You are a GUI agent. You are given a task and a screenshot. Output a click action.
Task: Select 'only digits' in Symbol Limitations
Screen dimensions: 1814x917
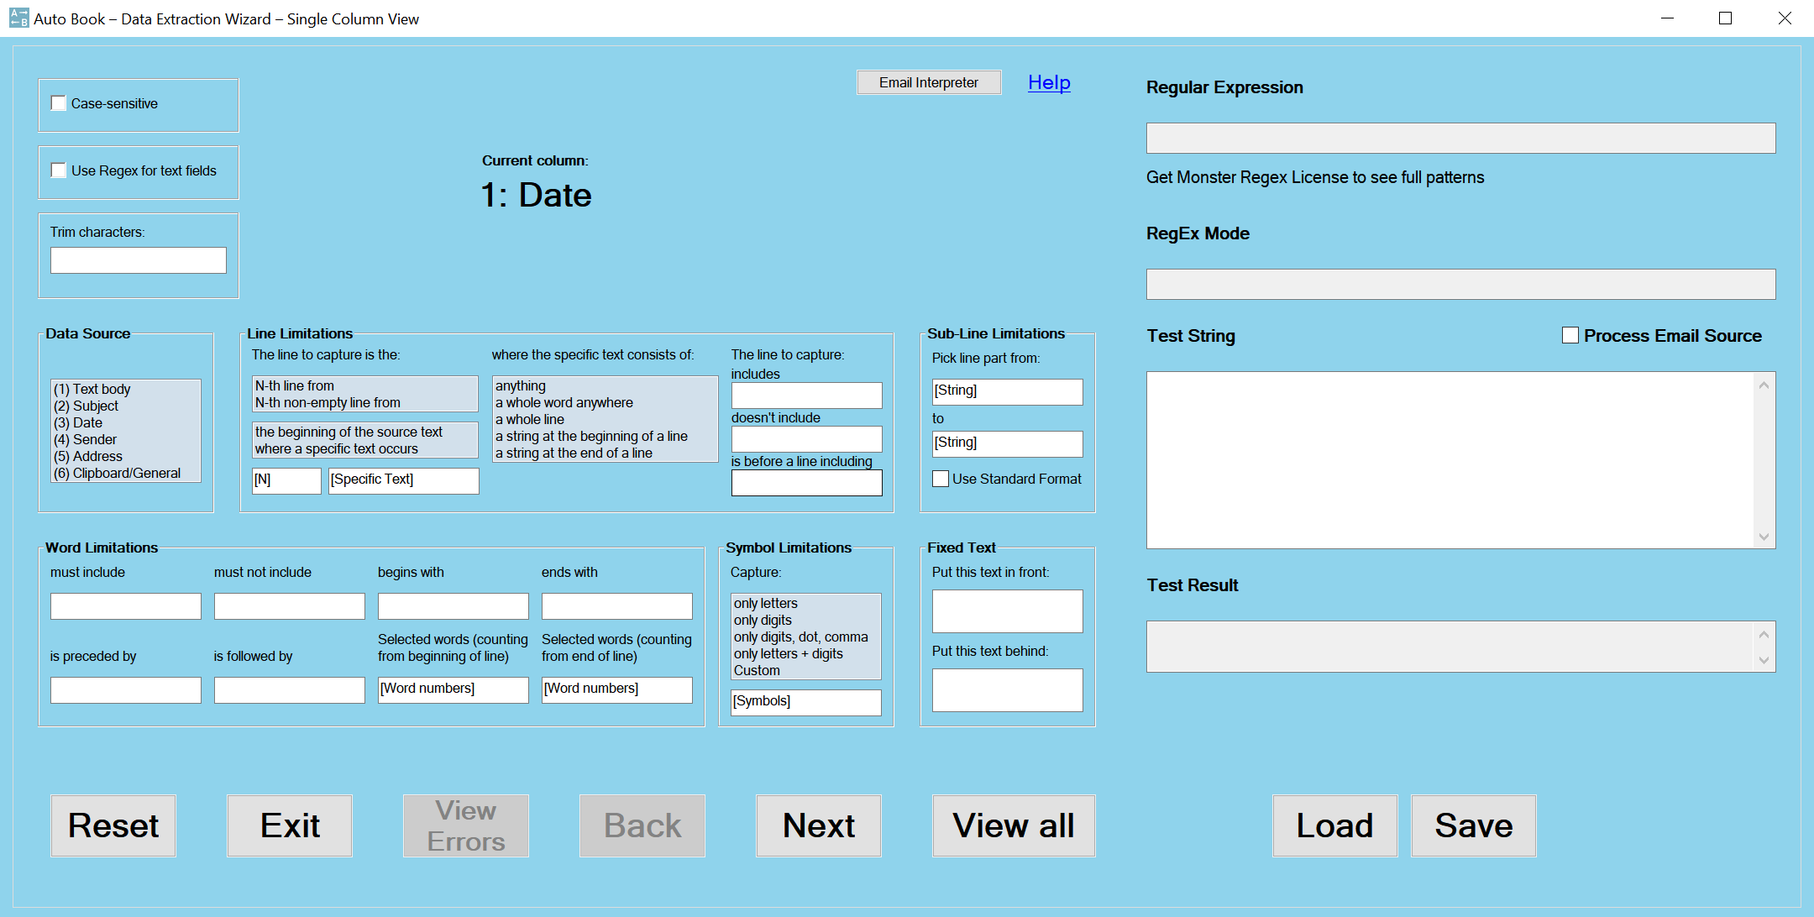(763, 620)
